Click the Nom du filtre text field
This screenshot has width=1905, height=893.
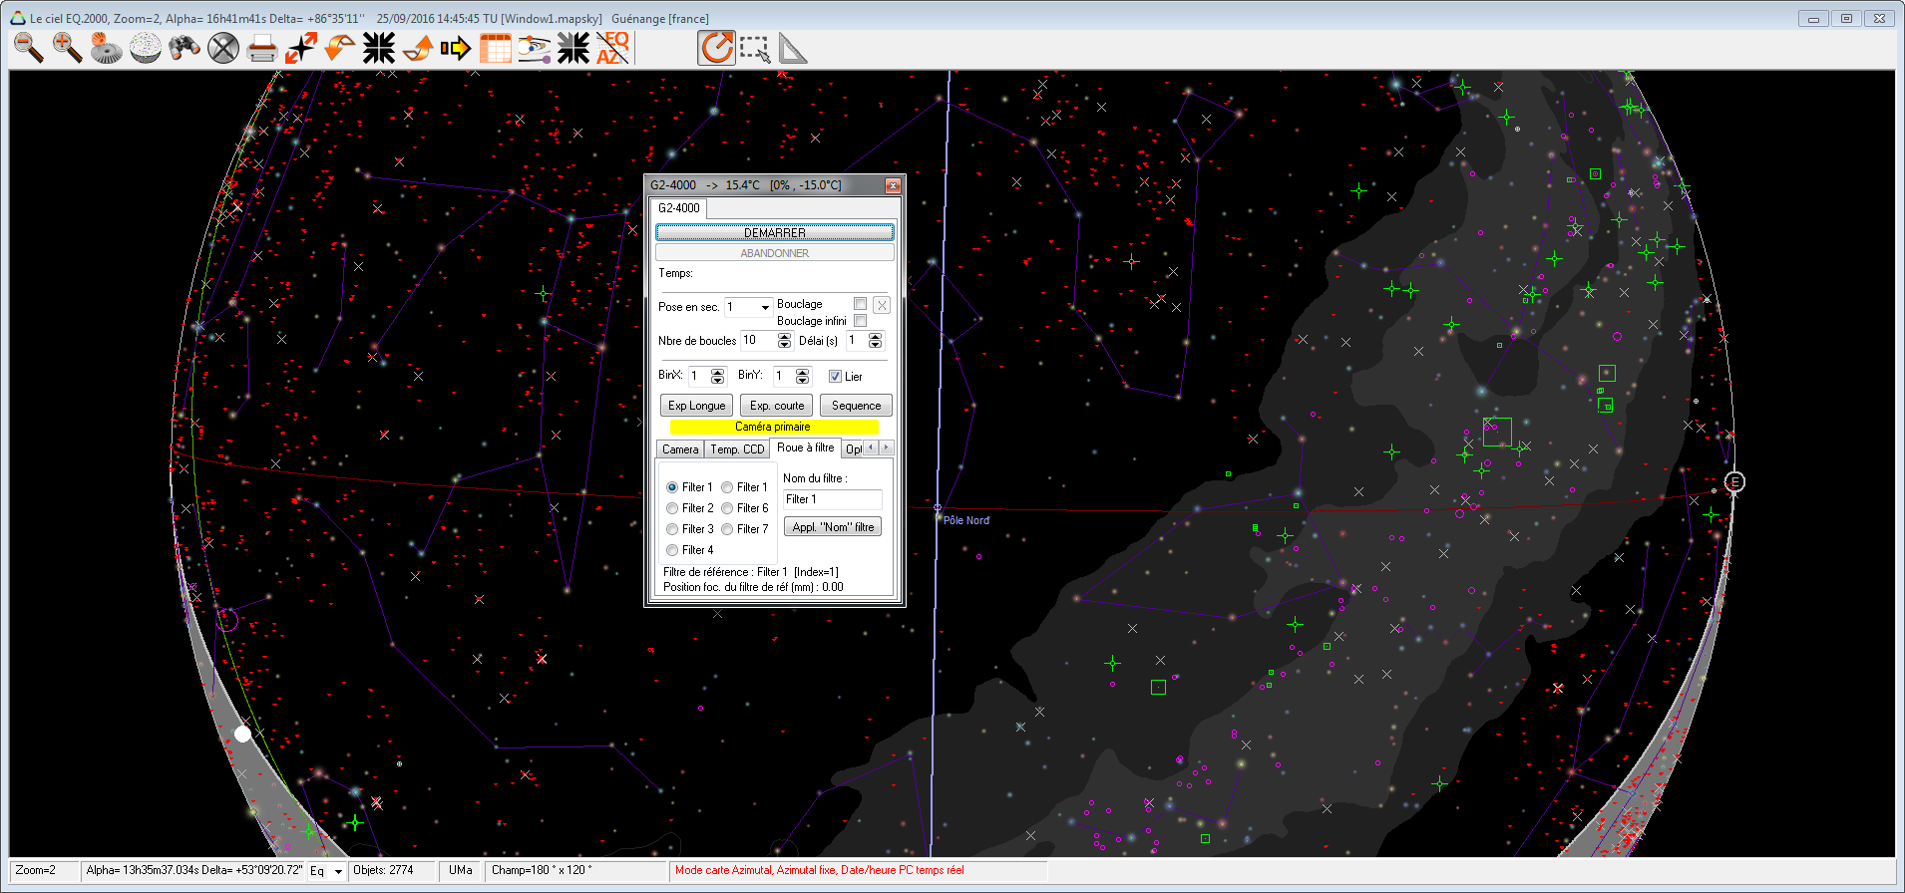point(832,500)
